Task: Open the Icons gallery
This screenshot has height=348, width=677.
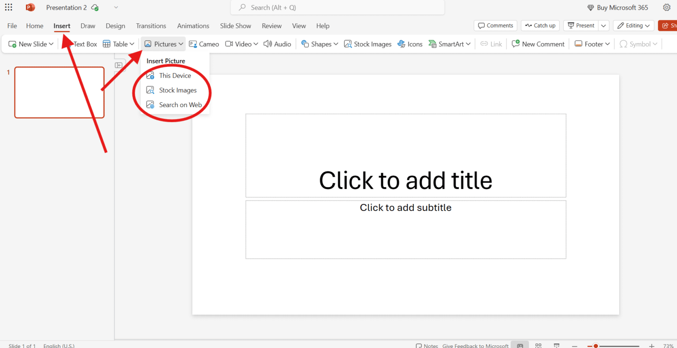Action: 410,44
